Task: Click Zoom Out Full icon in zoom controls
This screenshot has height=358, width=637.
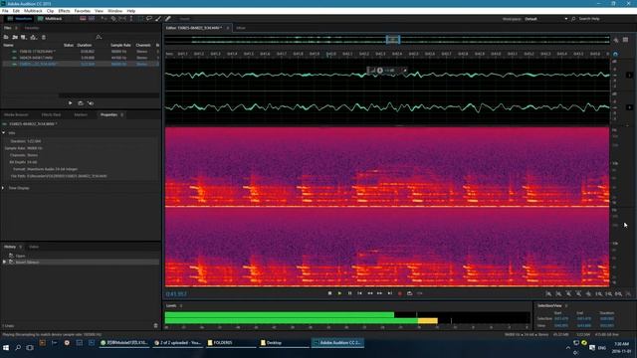Action: [x=588, y=294]
